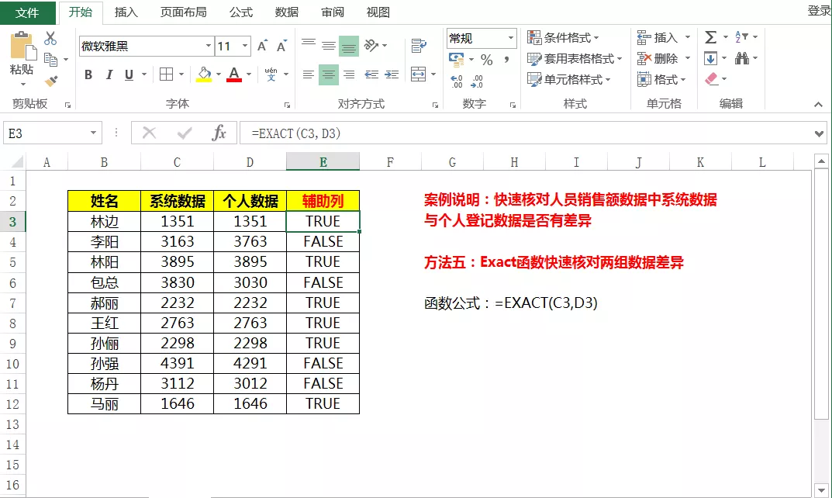Screen dimensions: 832x498
Task: Collapse the ribbon with the caret
Action: point(819,105)
